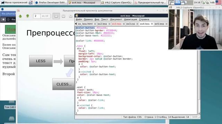Activate V4L2 Capture (OpenGL) taskbar button

(x=117, y=2)
